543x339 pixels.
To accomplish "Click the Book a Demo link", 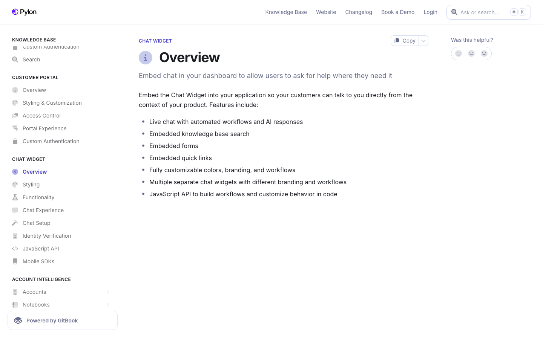I will (398, 12).
